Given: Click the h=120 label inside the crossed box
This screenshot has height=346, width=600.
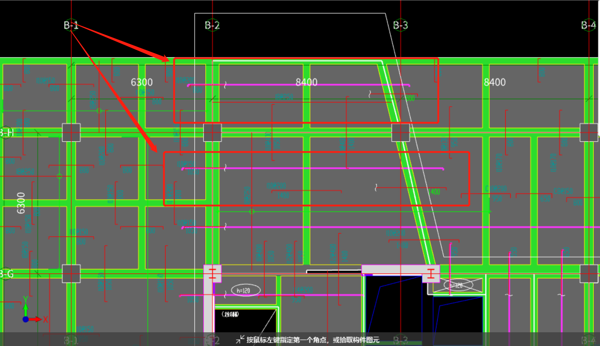Looking at the screenshot, I should [458, 285].
